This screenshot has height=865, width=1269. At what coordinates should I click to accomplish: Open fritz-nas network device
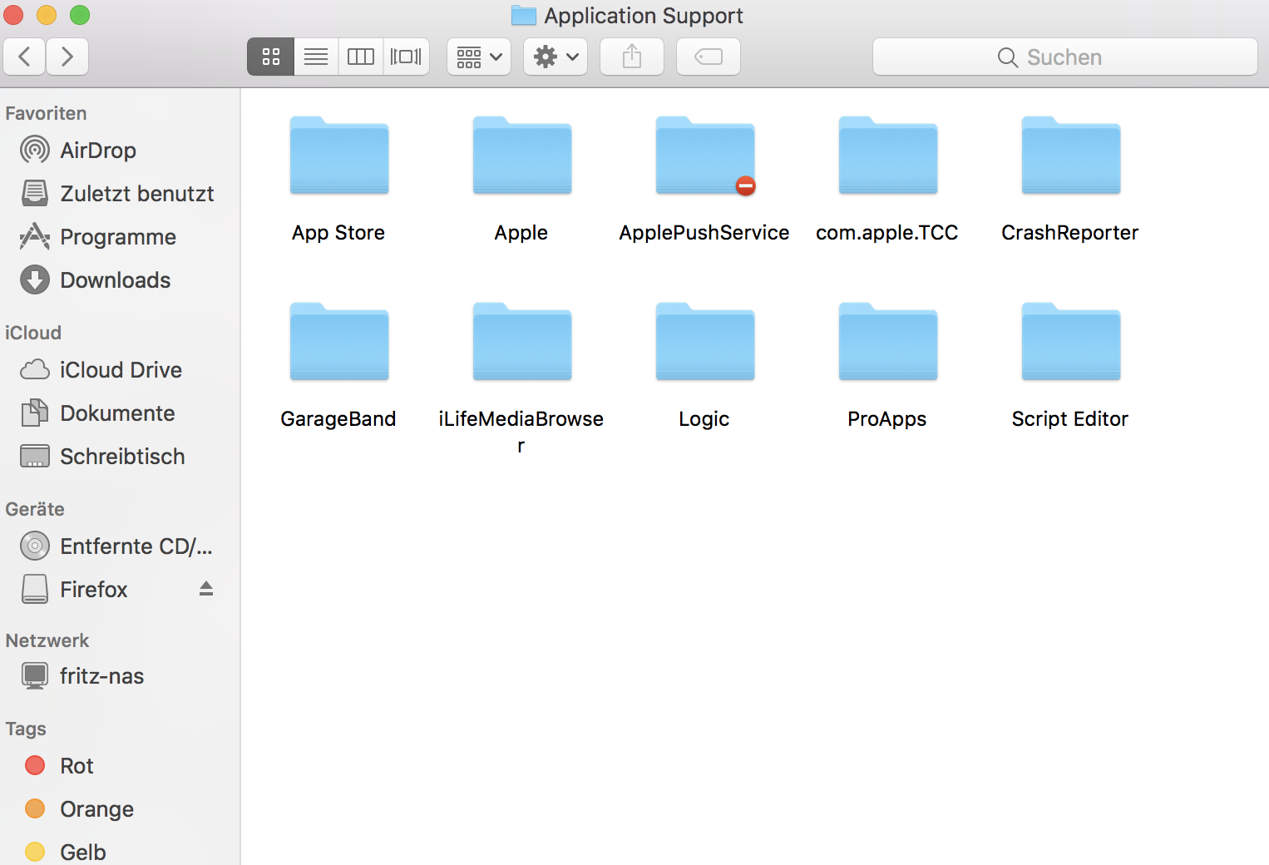coord(121,676)
